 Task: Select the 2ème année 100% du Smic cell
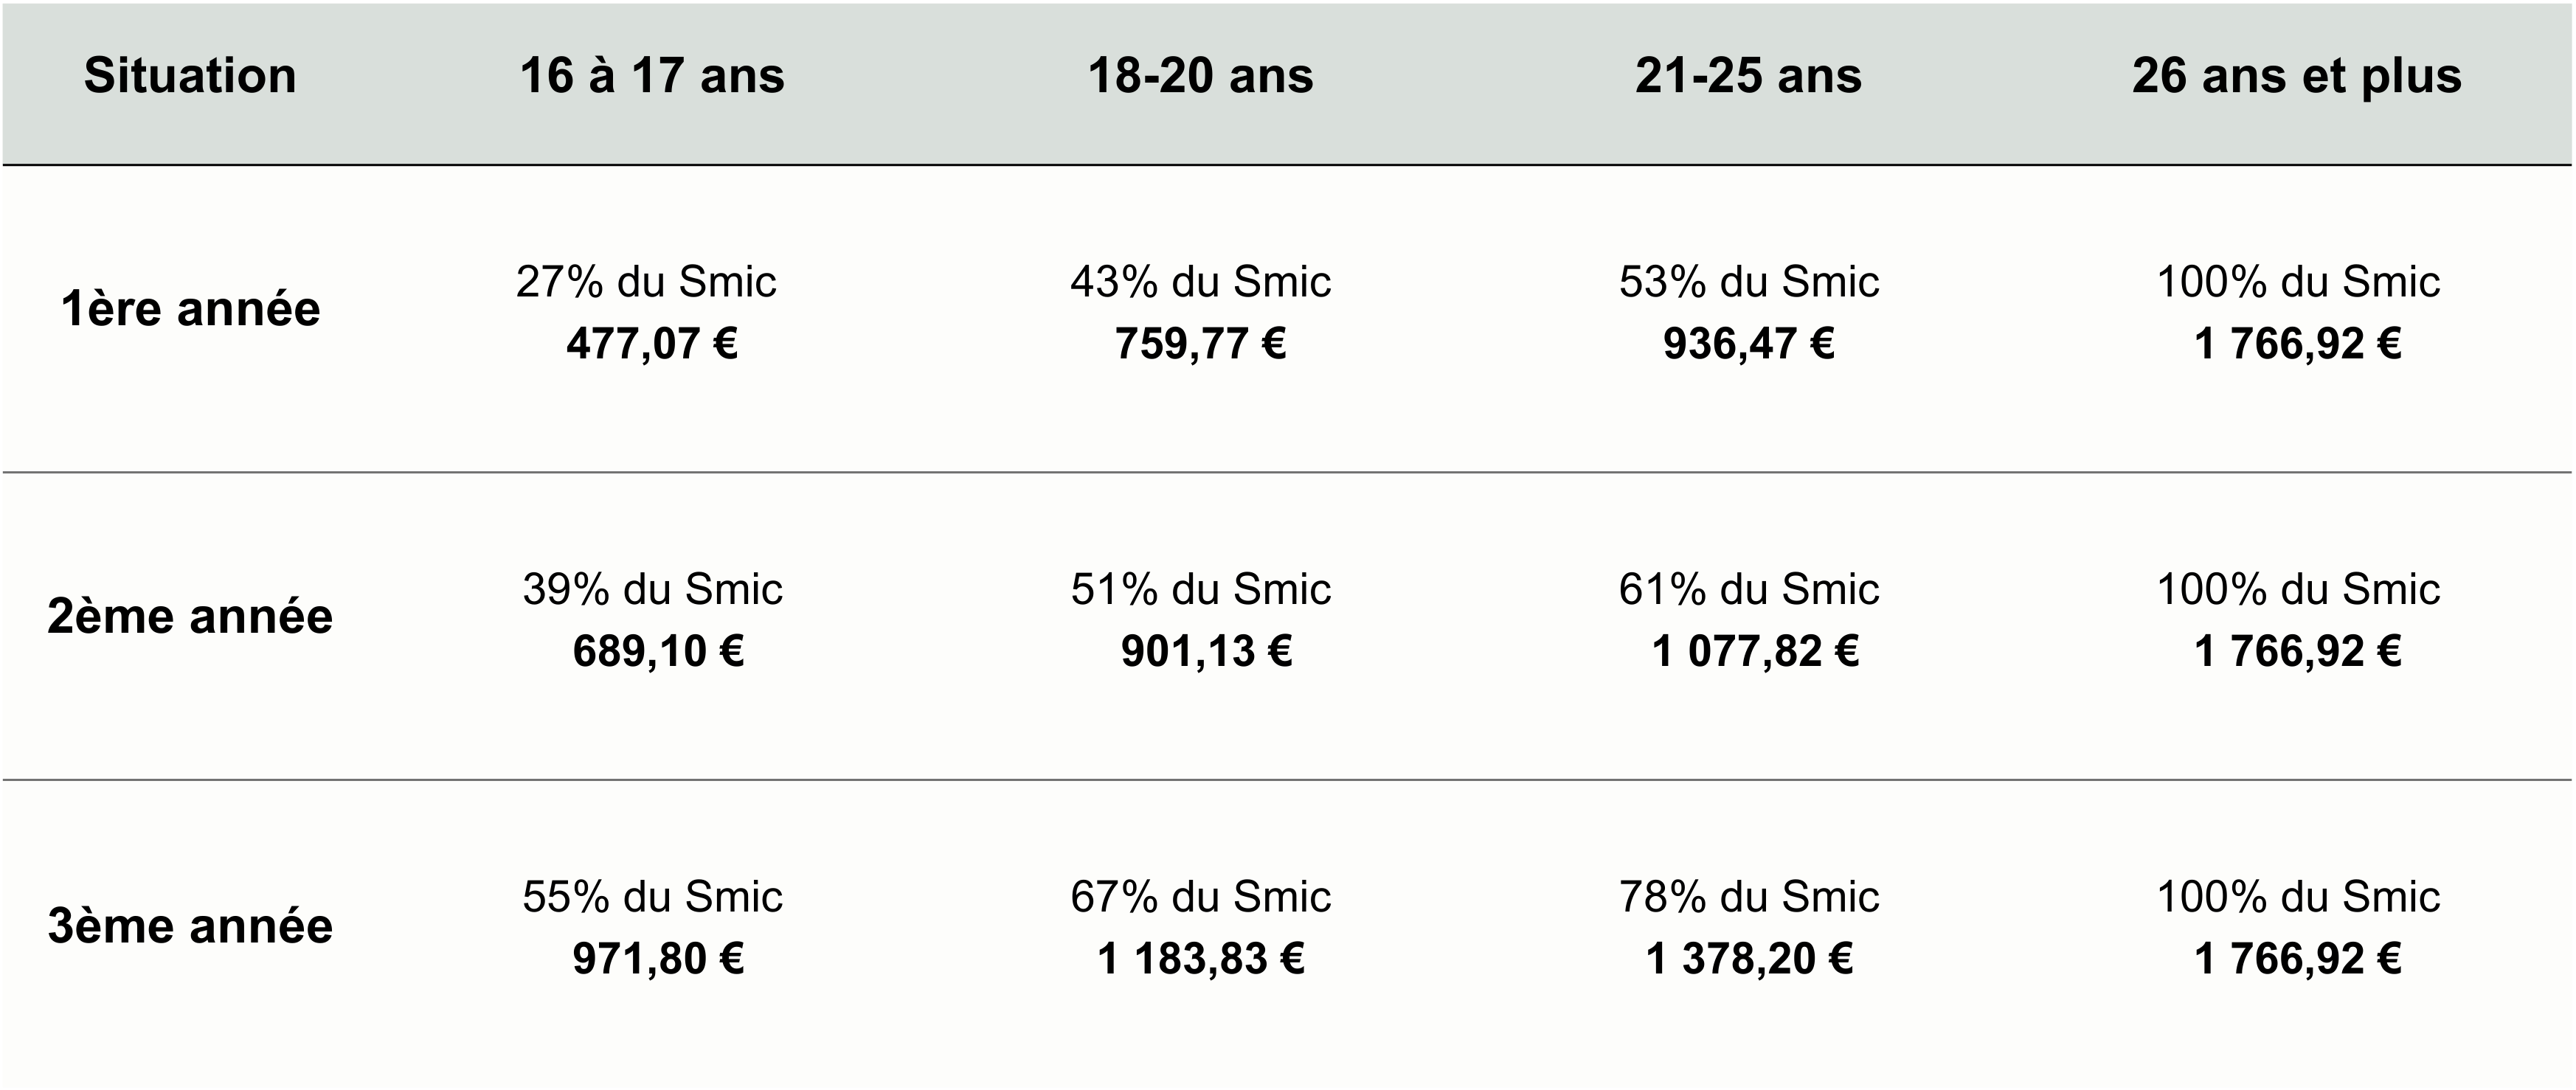(x=2297, y=589)
